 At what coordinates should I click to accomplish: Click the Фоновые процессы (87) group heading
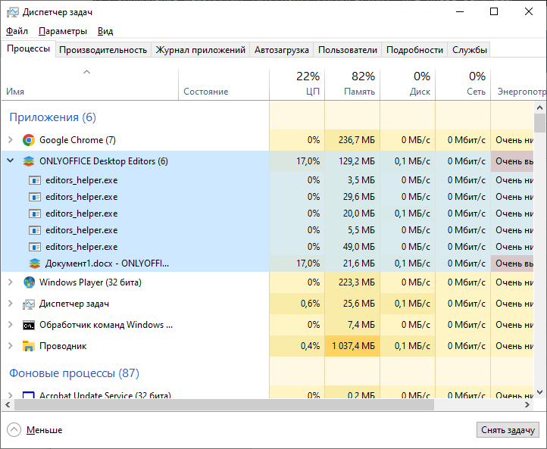[74, 373]
